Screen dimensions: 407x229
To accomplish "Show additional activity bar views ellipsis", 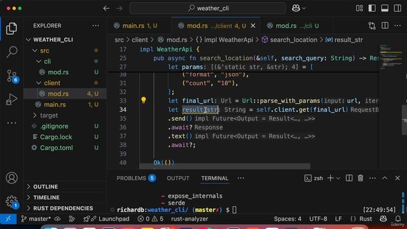I will click(x=11, y=123).
